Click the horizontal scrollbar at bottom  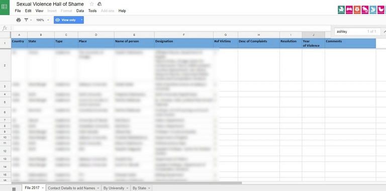pyautogui.click(x=127, y=183)
